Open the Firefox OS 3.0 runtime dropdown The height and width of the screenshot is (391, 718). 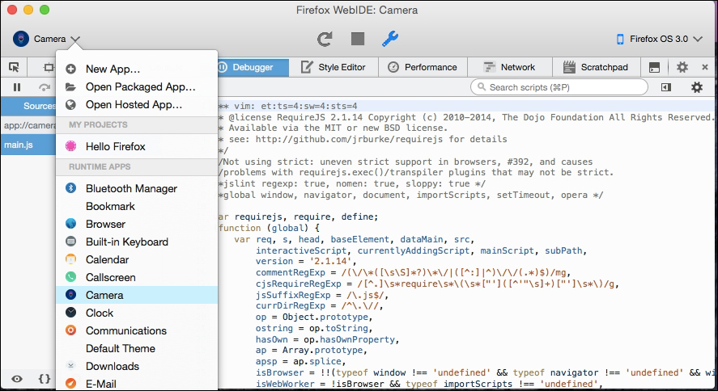pos(660,39)
